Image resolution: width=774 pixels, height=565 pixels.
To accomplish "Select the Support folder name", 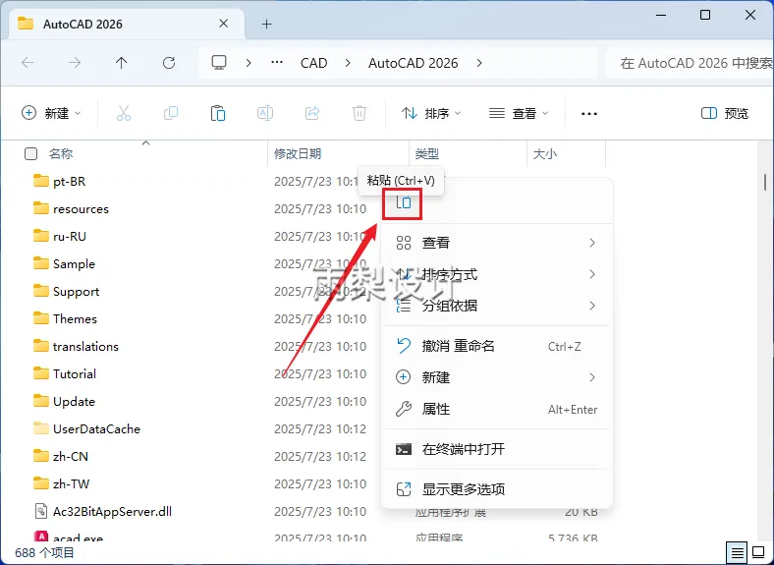I will pos(76,292).
